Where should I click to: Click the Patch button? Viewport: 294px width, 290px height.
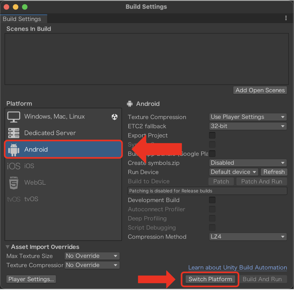[221, 182]
